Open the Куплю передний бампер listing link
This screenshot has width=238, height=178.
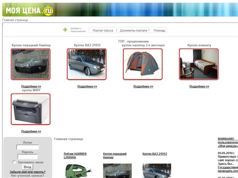coord(115,156)
